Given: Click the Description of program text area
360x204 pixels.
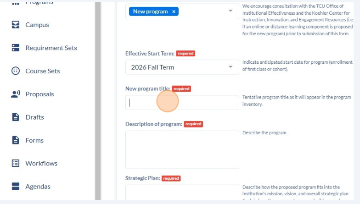Looking at the screenshot, I should 182,149.
